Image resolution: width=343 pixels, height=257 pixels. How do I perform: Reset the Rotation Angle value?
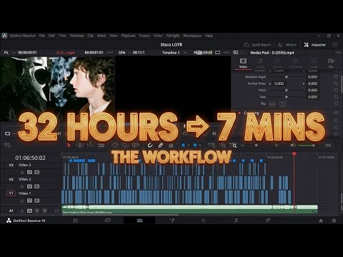(x=336, y=77)
